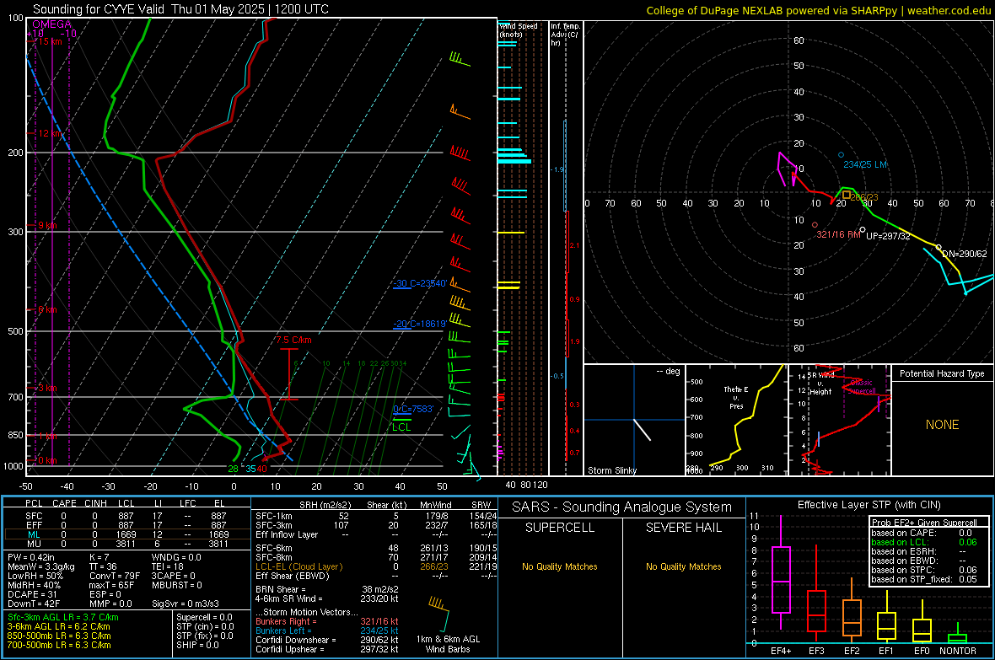Click the orange mean-wind square on hodograph
Viewport: 995px width, 660px height.
[x=846, y=195]
